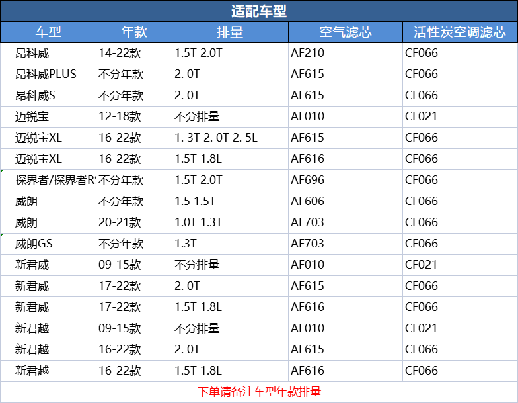Select the 昂科威PLUS cell
The width and height of the screenshot is (518, 403).
tap(48, 74)
